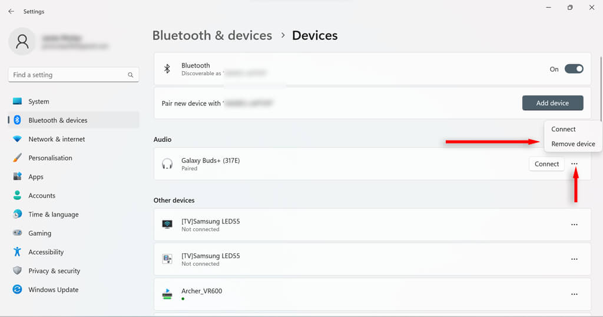Open more options for Archer_VR600
Screen dimensions: 603x317
575,294
